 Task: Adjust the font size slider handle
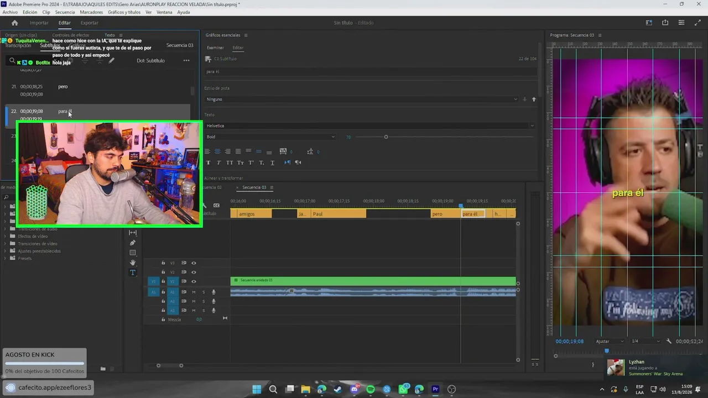pos(386,137)
